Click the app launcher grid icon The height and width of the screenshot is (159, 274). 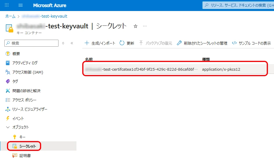pyautogui.click(x=7, y=6)
